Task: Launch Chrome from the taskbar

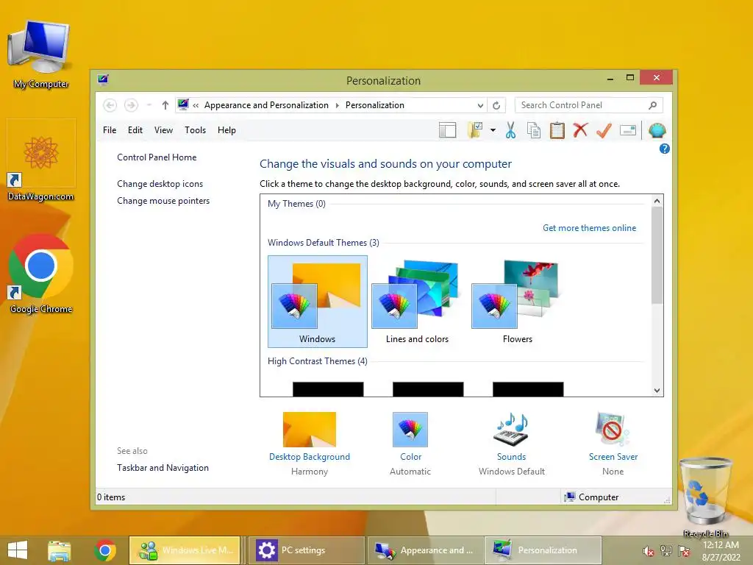Action: [x=105, y=550]
